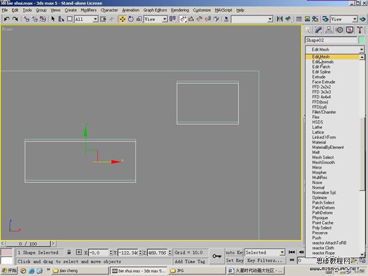This screenshot has height=276, width=368.
Task: Switch to the Create command panel
Action: (x=308, y=30)
